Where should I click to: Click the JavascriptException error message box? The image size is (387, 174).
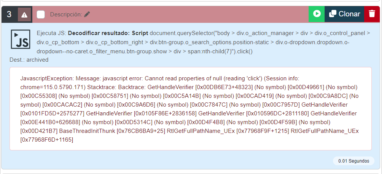pos(190,109)
